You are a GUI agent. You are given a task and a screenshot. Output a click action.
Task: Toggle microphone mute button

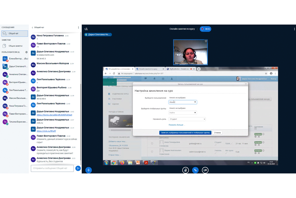point(186,170)
